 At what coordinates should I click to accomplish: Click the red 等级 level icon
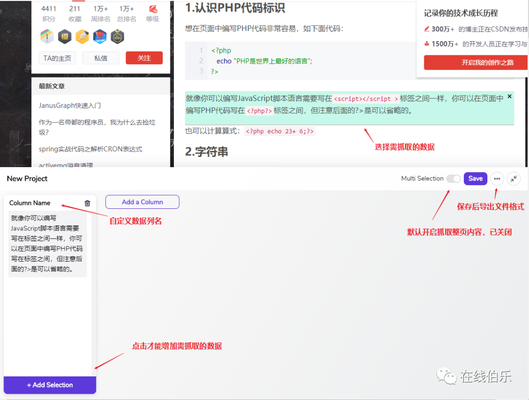click(x=153, y=9)
